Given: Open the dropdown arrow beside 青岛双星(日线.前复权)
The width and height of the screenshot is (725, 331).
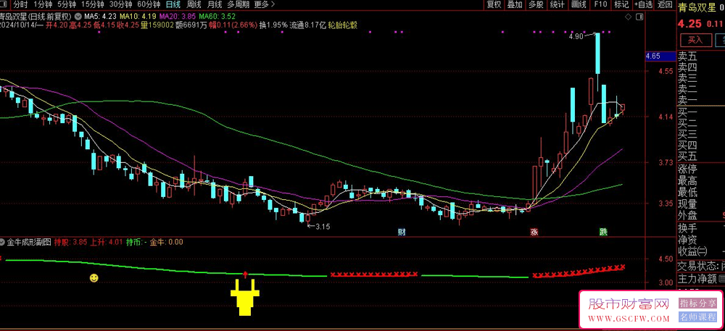Looking at the screenshot, I should coord(77,16).
